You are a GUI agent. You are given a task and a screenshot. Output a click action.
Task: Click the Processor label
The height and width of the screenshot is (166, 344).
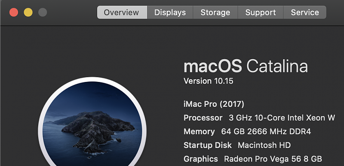click(x=203, y=118)
